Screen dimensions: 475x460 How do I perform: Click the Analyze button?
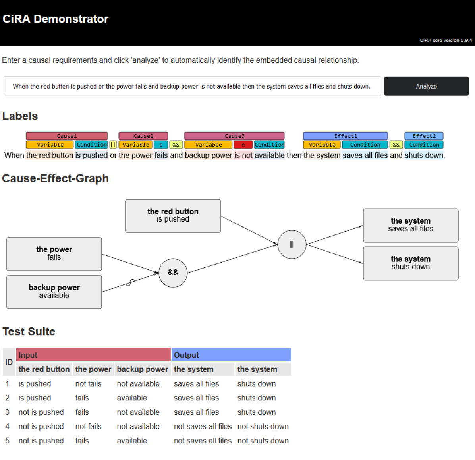[x=426, y=86]
